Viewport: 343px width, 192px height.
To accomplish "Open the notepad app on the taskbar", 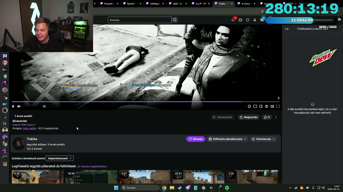I will click(196, 188).
